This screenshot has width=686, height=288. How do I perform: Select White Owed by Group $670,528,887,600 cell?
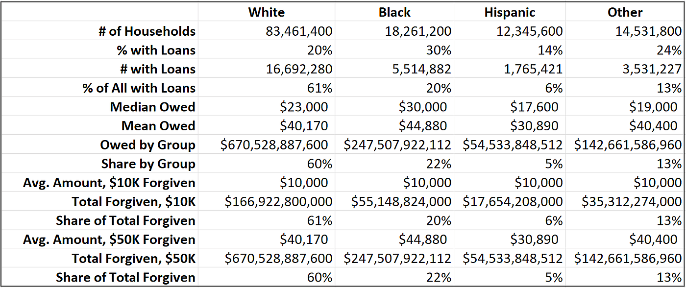276,145
